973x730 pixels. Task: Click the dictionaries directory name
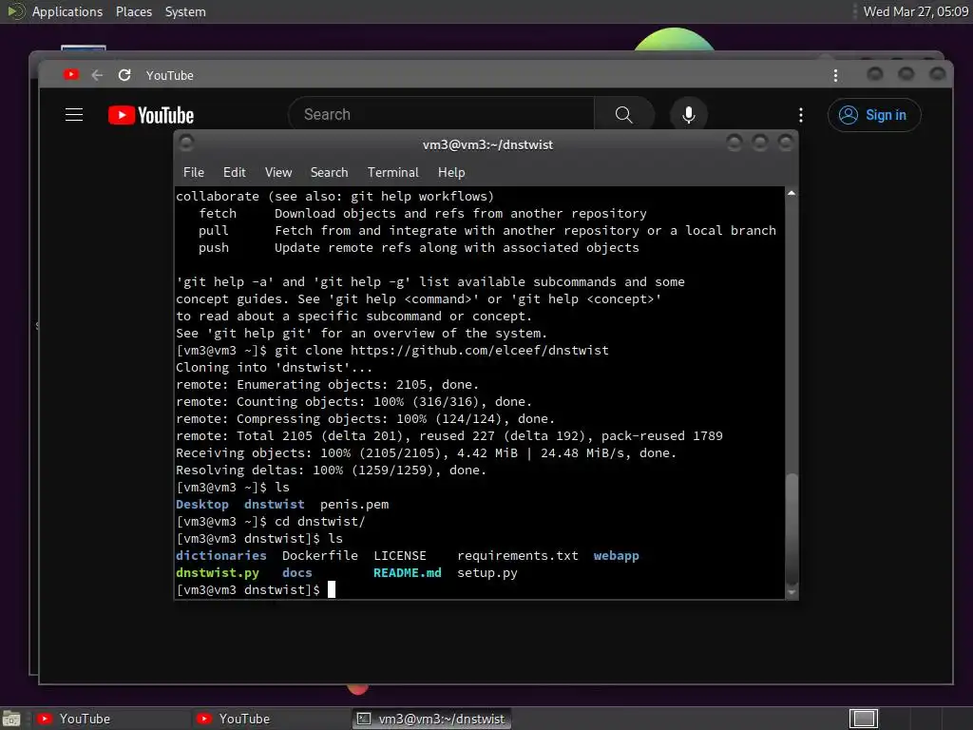220,555
